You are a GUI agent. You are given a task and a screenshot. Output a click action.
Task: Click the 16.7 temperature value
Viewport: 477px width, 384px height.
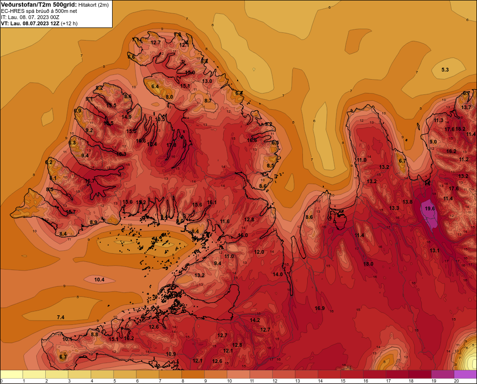click(90, 181)
